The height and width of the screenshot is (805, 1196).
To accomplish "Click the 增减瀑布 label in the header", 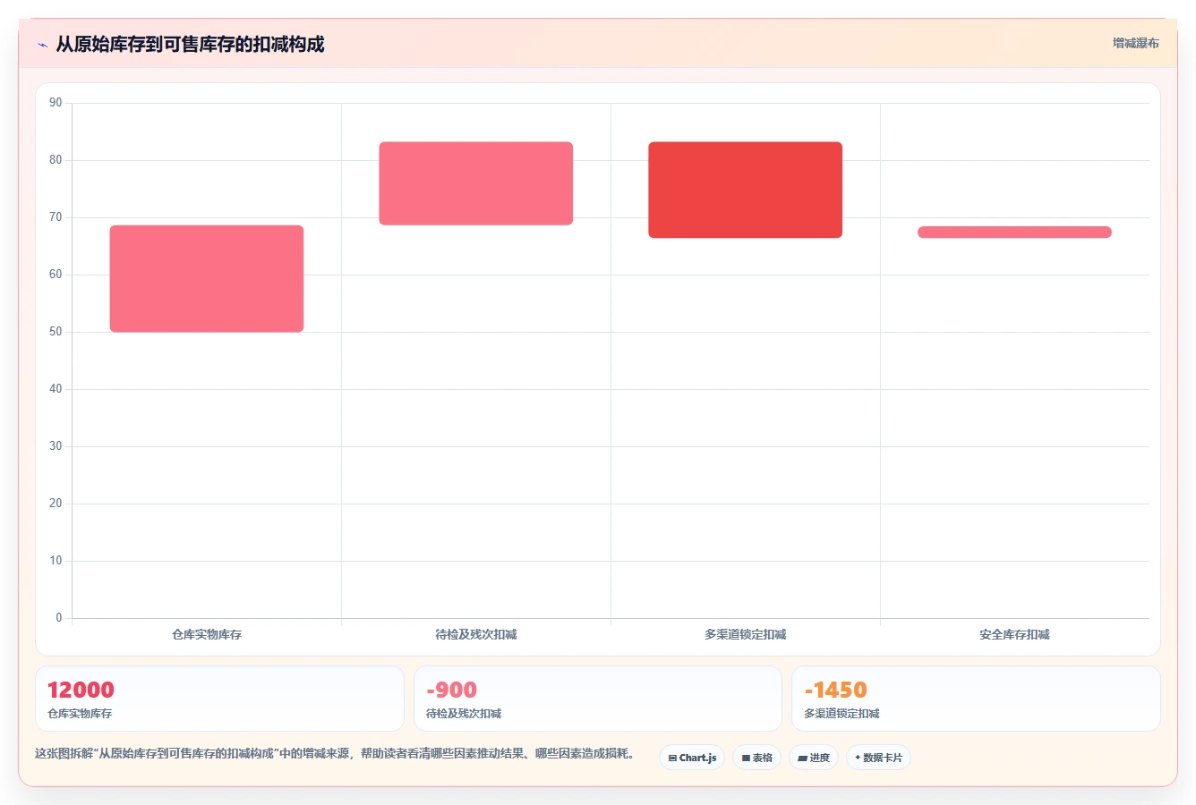I will 1135,43.
